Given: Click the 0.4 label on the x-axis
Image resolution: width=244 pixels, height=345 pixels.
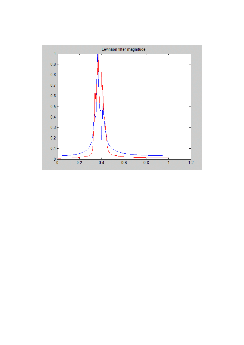Looking at the screenshot, I should coord(102,163).
